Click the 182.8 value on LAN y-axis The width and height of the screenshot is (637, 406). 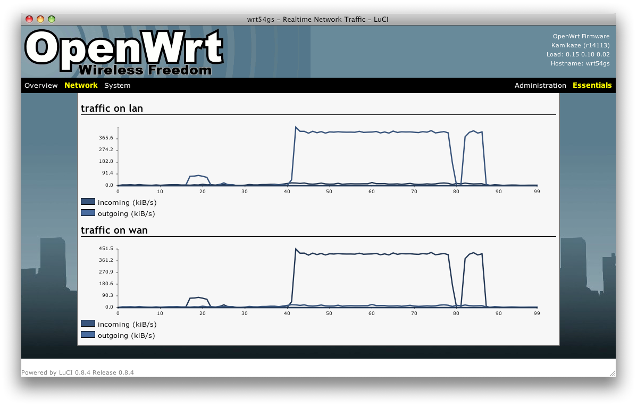(106, 161)
